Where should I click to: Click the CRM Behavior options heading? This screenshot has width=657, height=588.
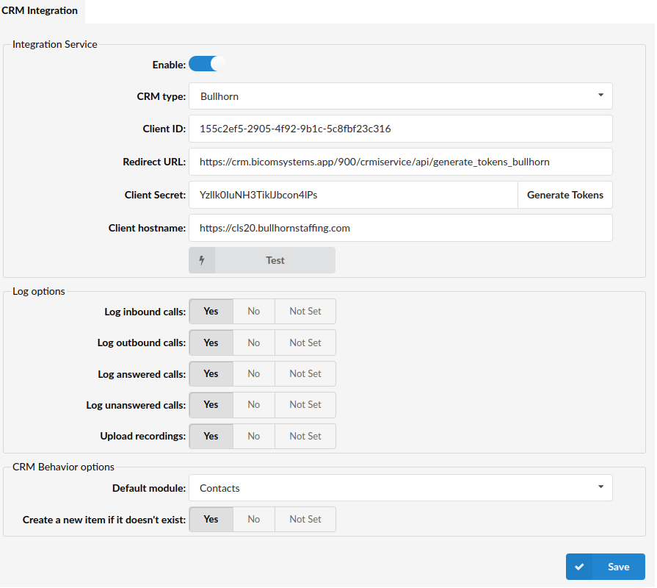coord(63,467)
